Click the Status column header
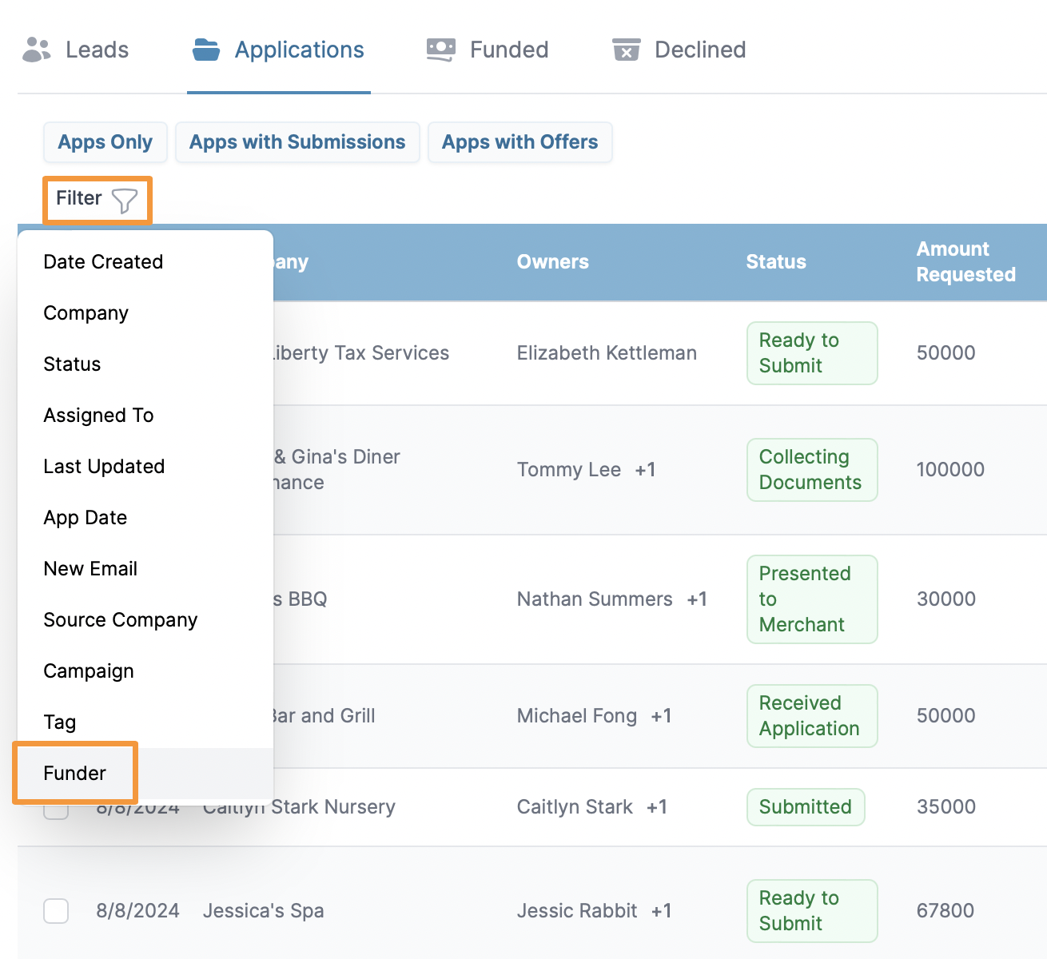Screen dimensions: 1047x959 776,262
